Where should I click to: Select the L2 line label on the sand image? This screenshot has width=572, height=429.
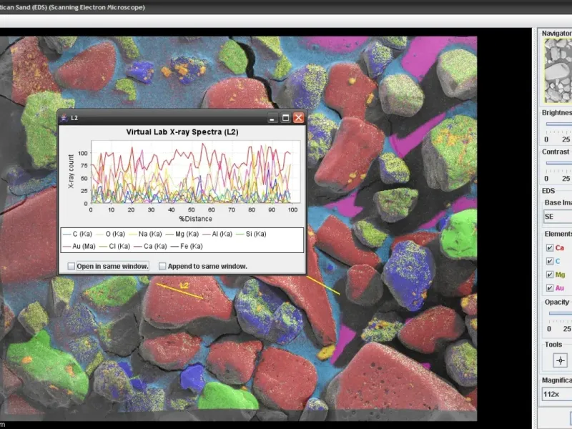coord(184,286)
